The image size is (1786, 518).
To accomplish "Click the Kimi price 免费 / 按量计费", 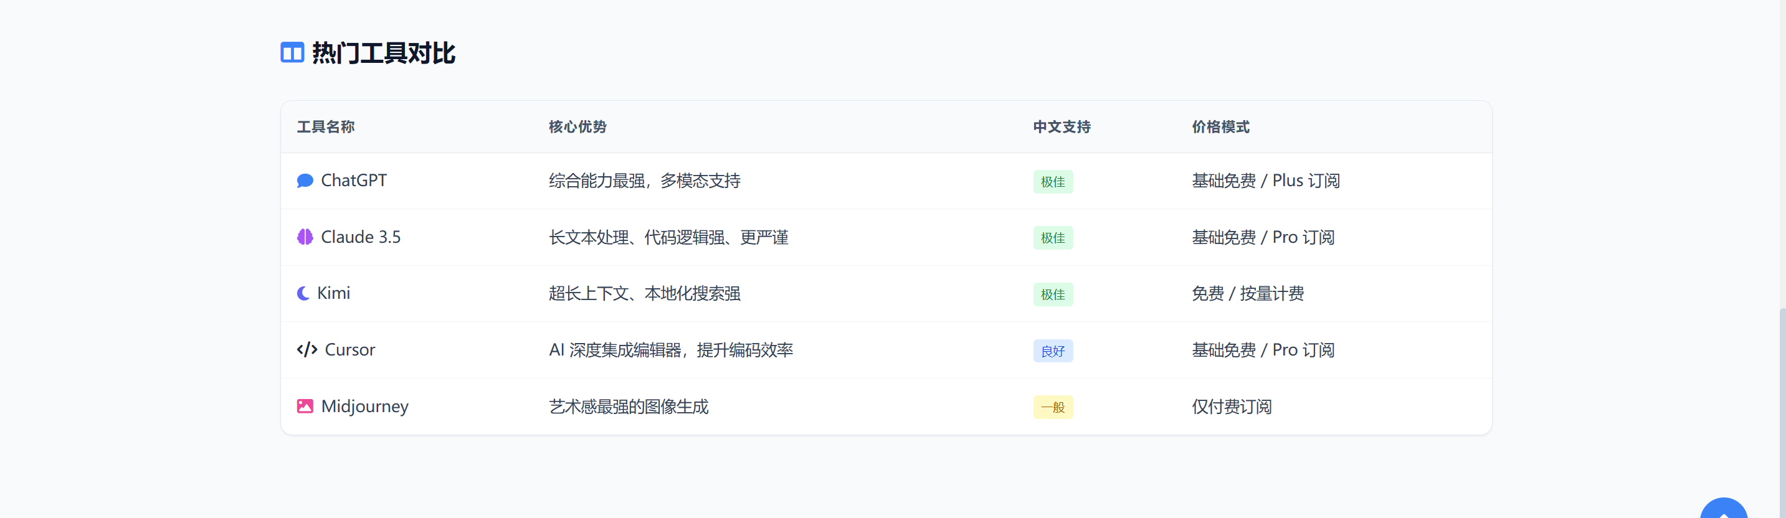I will pyautogui.click(x=1248, y=294).
